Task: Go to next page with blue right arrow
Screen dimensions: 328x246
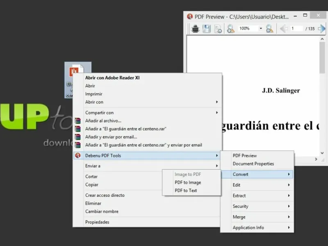Action: [x=321, y=29]
